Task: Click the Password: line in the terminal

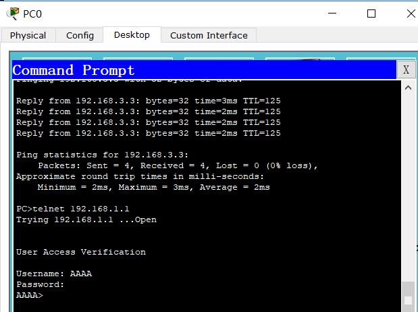Action: pos(41,284)
